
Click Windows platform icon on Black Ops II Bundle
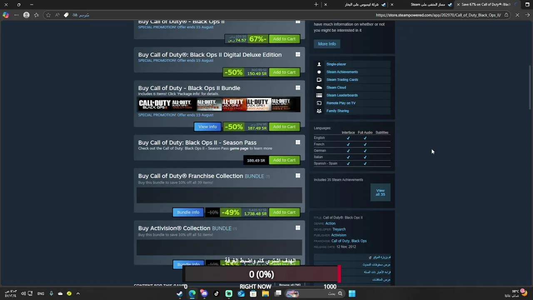(x=298, y=88)
